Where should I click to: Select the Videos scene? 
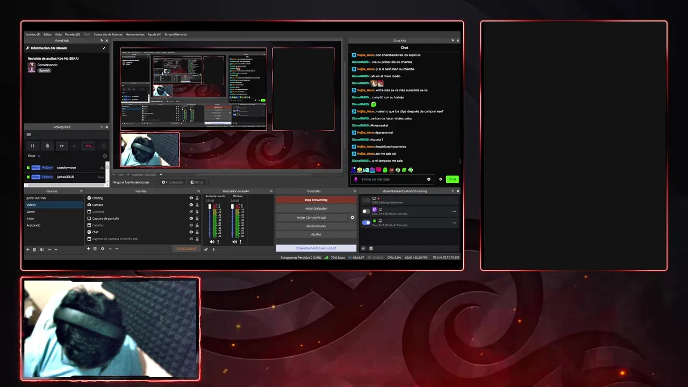(x=54, y=205)
